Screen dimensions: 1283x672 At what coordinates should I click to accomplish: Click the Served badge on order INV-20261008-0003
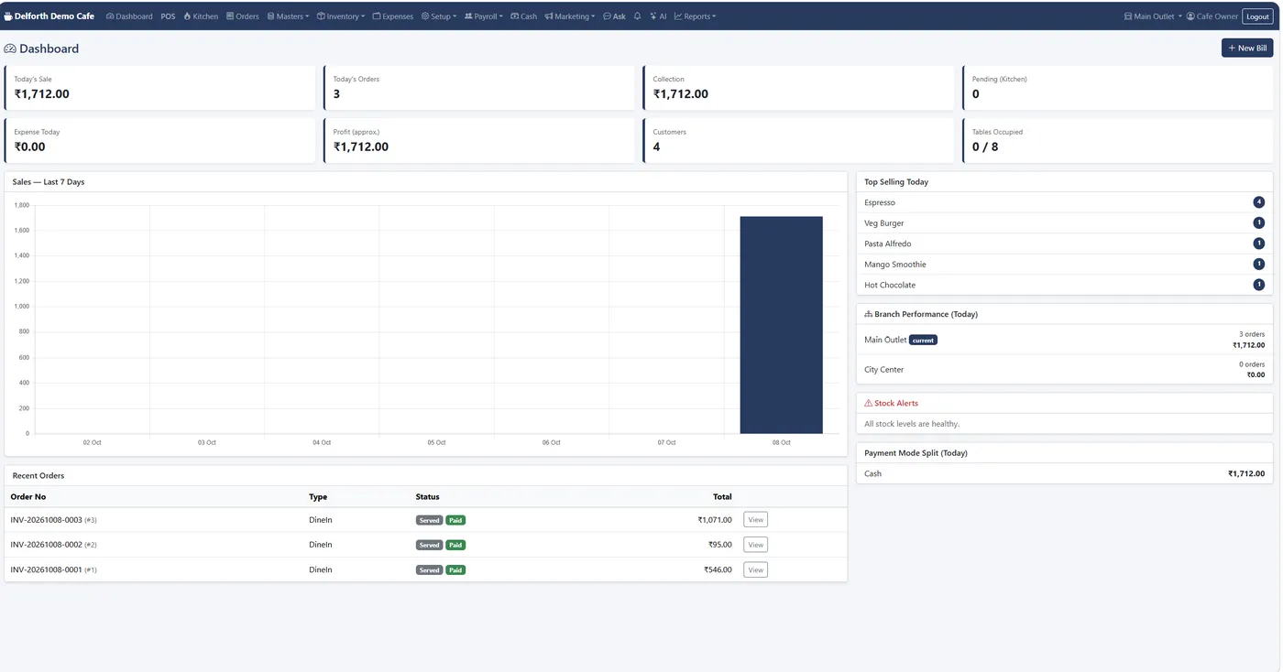(430, 520)
